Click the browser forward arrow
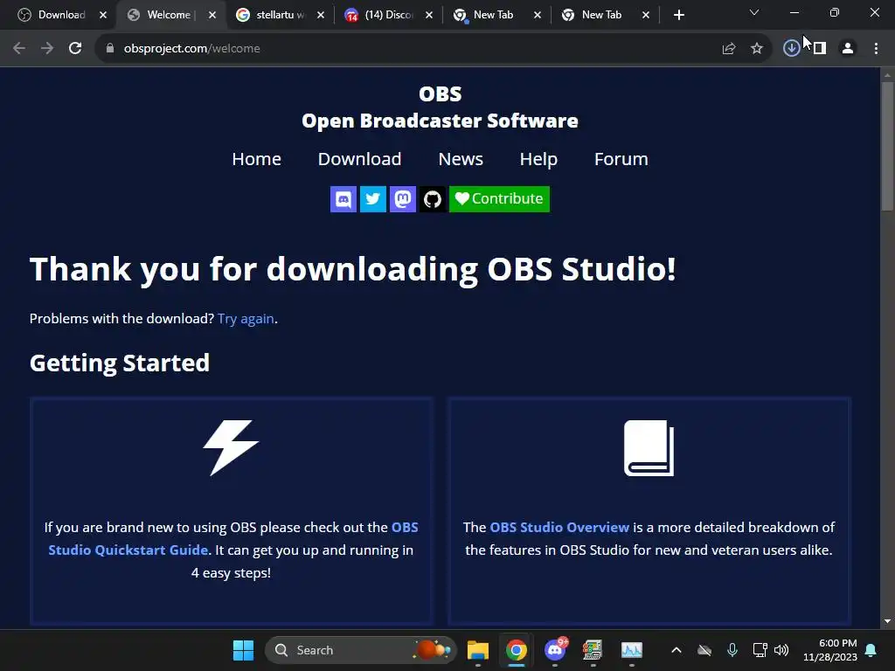The image size is (895, 671). click(47, 49)
